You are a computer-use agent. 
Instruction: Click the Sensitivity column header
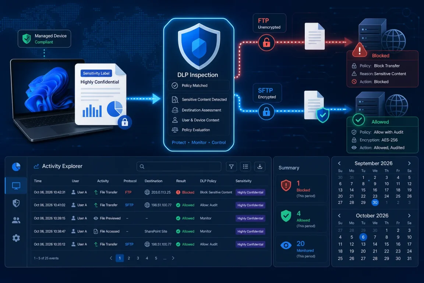point(243,181)
